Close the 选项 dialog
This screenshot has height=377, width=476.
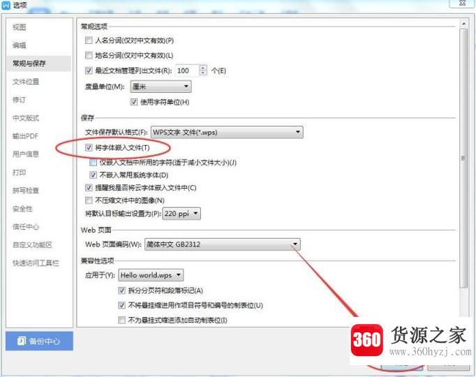(x=462, y=3)
